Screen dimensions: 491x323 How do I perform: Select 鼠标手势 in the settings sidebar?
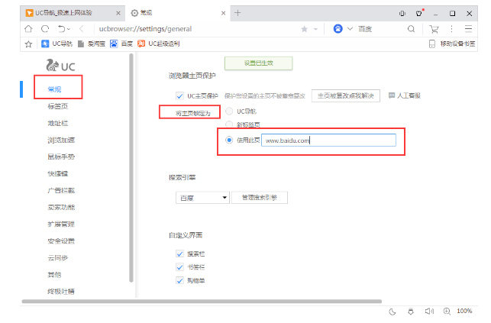click(x=61, y=157)
